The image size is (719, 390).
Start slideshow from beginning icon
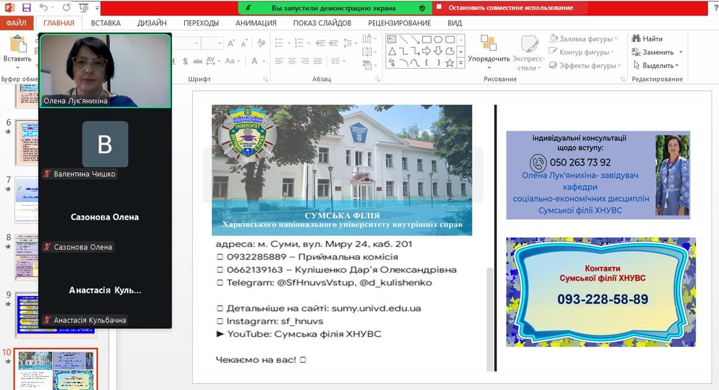click(82, 8)
